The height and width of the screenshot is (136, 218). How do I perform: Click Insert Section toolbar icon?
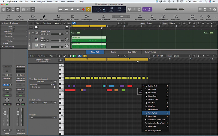click(163, 18)
